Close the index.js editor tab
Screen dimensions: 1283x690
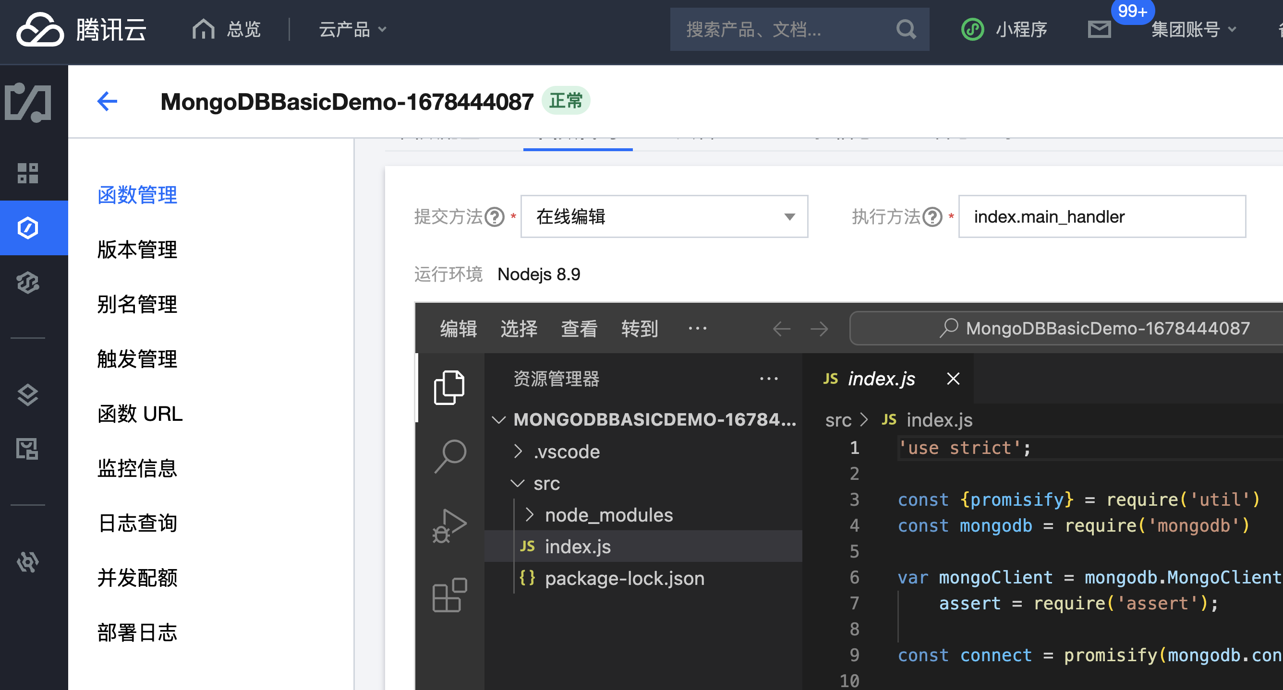click(x=953, y=379)
